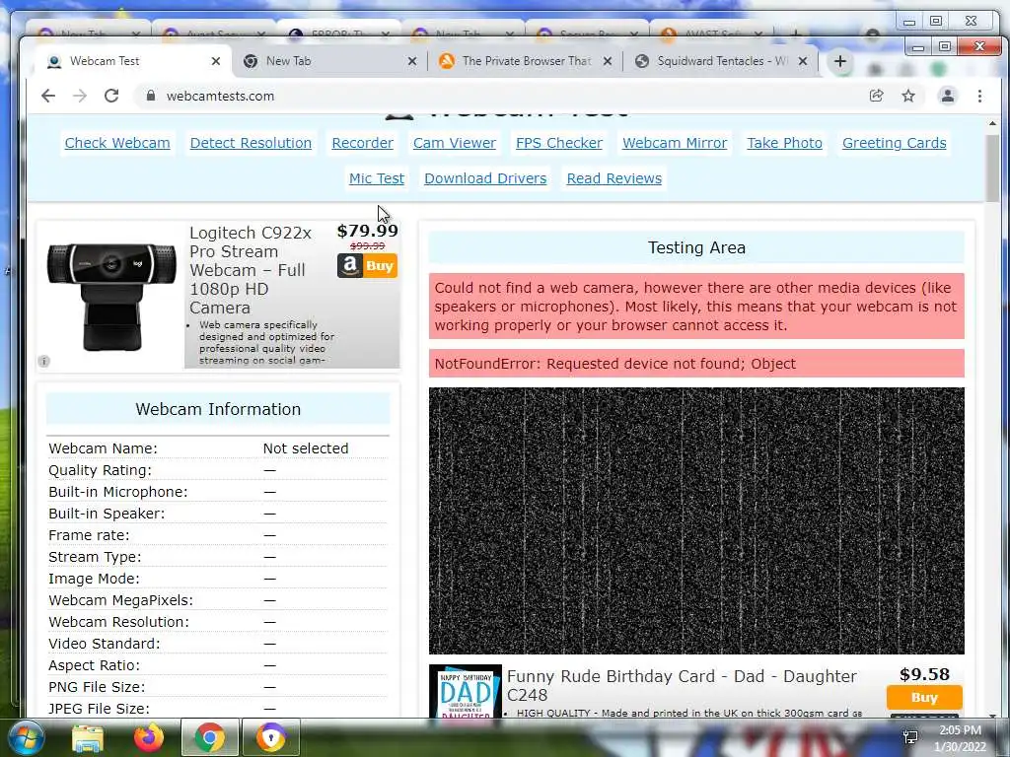Click the Webcam Information header
The image size is (1010, 757).
(218, 409)
